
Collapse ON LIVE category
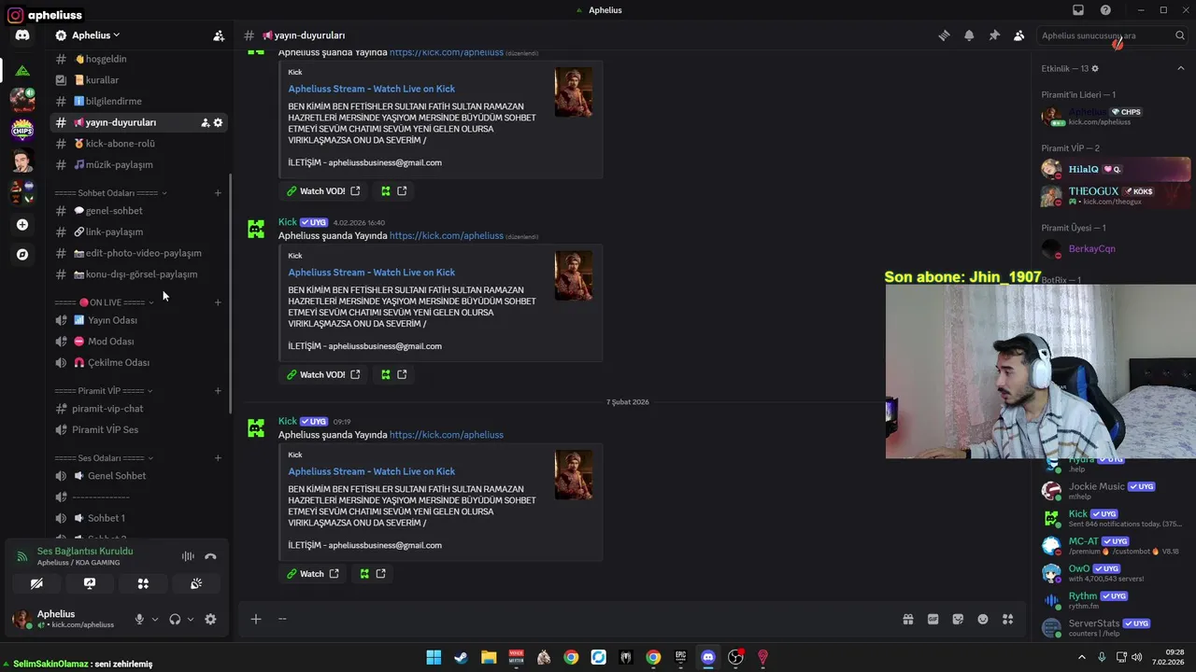tap(105, 302)
